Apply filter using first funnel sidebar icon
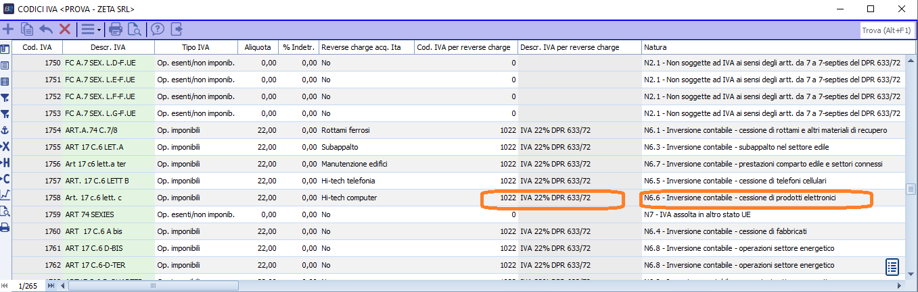This screenshot has height=292, width=918. 5,98
